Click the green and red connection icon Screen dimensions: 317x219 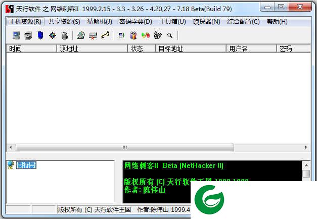146,35
